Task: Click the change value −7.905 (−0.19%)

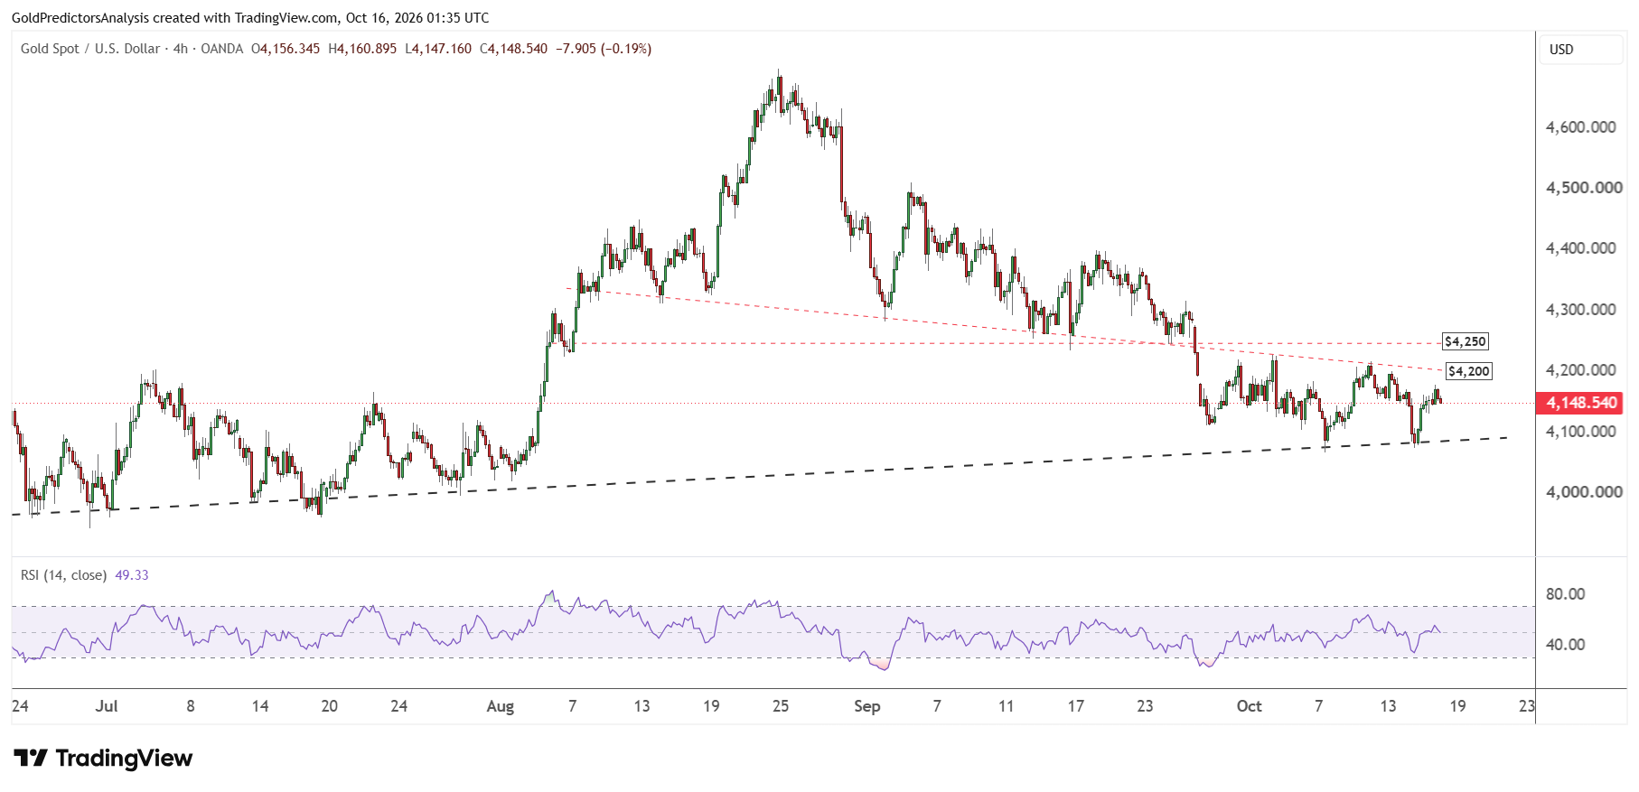Action: (604, 49)
